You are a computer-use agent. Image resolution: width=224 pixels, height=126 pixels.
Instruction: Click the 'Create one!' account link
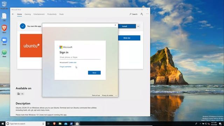click(x=72, y=62)
